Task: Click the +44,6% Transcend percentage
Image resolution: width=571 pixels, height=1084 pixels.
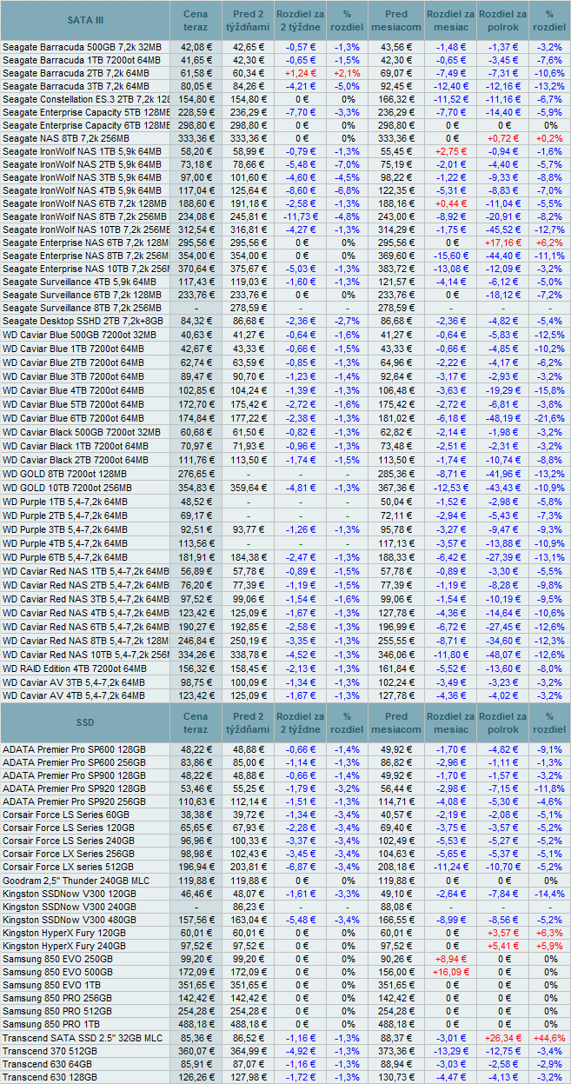Action: coord(550,1037)
